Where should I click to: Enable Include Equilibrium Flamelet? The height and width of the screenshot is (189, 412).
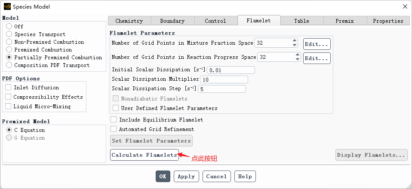click(x=114, y=120)
